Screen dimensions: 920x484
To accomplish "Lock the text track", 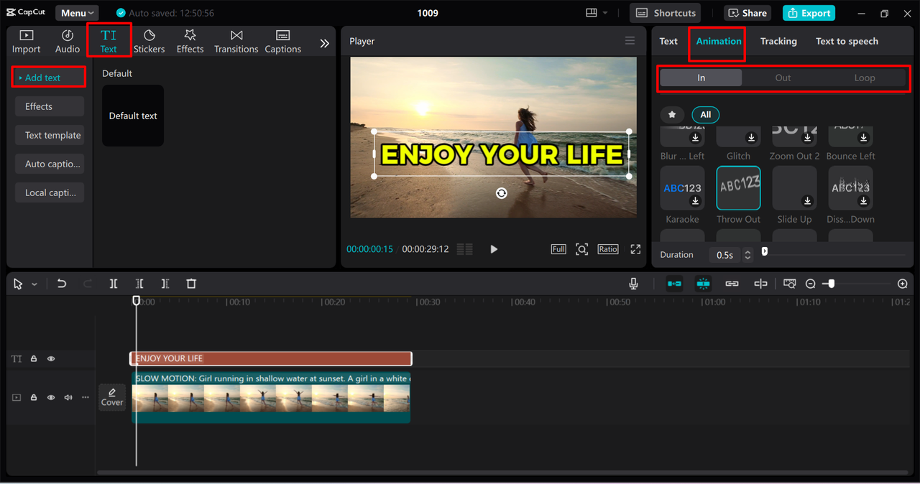I will click(34, 358).
